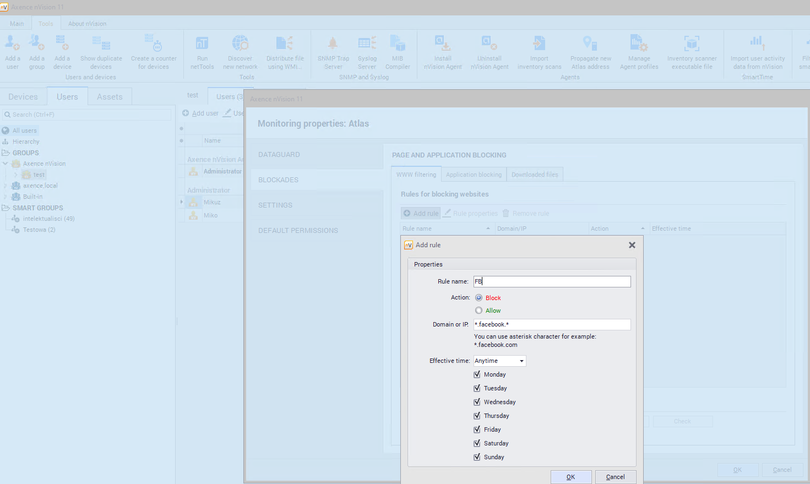Switch to the Main ribbon tab

click(x=17, y=24)
